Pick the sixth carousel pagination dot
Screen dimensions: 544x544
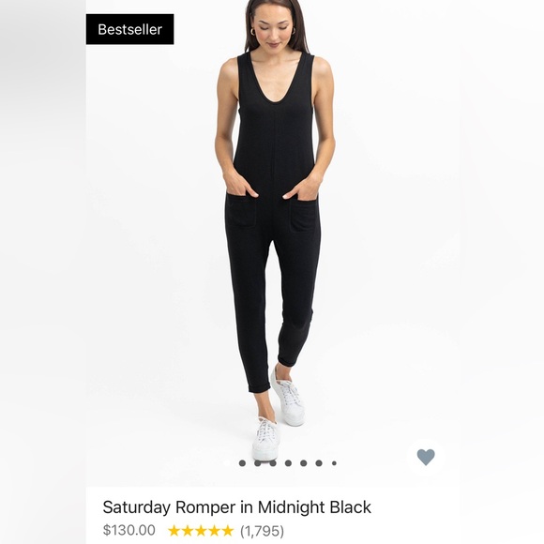point(303,462)
